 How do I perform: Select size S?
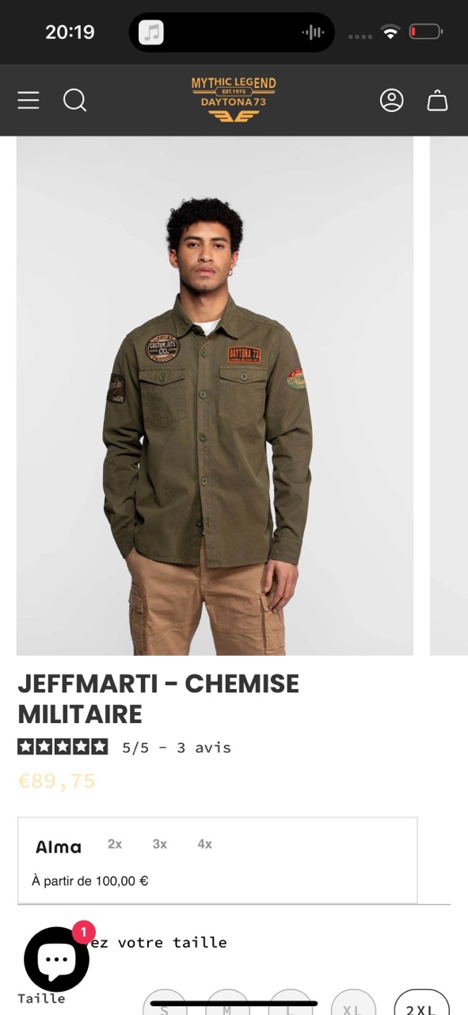point(165,1002)
